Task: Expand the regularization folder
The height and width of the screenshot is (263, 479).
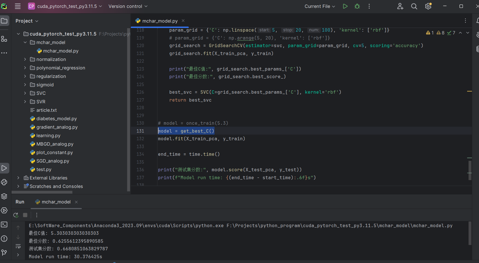Action: pos(25,76)
